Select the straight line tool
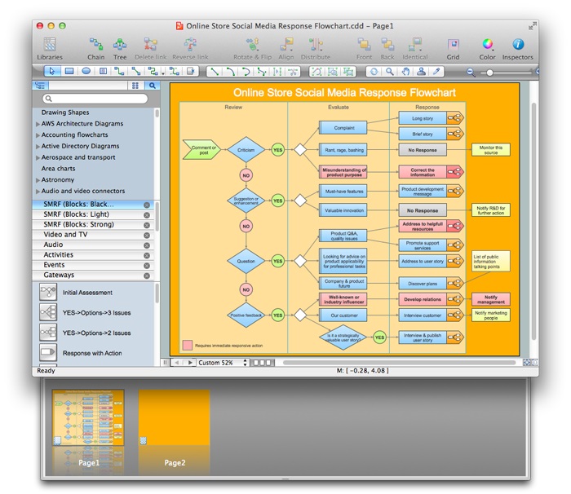Screen dimensions: 571x494 pos(215,72)
